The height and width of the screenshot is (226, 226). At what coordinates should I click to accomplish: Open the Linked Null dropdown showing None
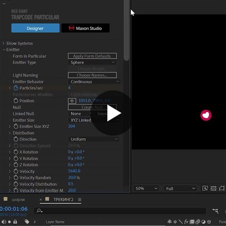(x=81, y=114)
